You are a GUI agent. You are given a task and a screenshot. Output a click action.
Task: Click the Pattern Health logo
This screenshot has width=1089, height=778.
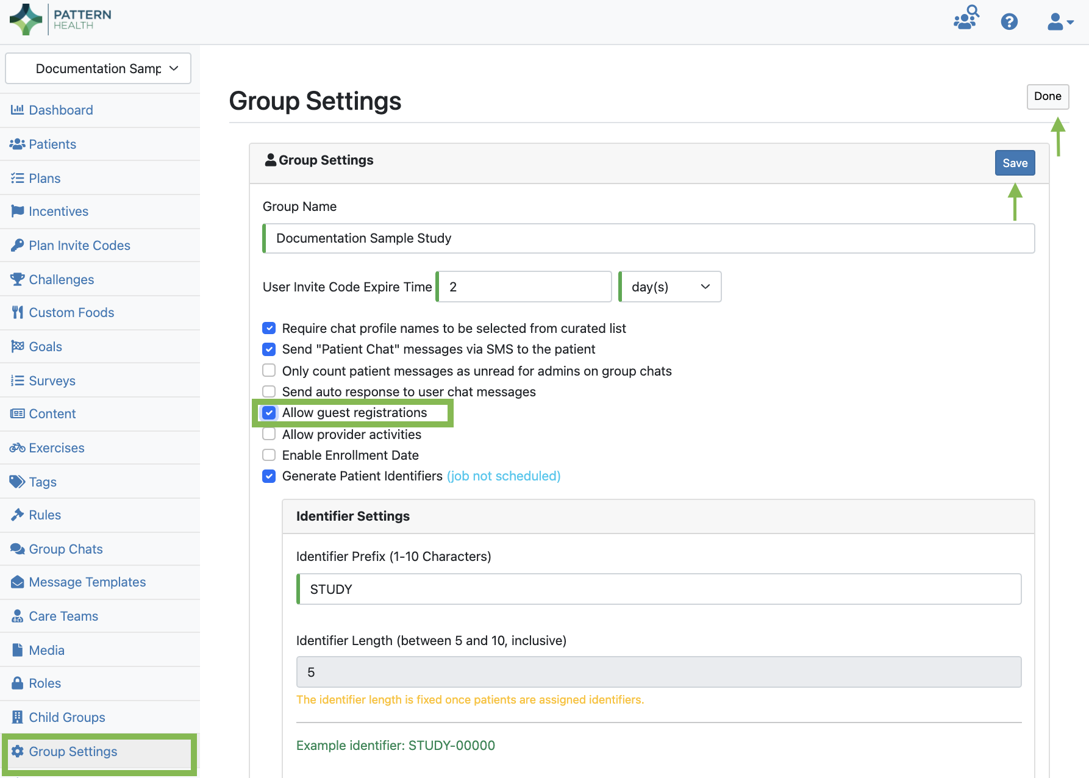point(60,20)
